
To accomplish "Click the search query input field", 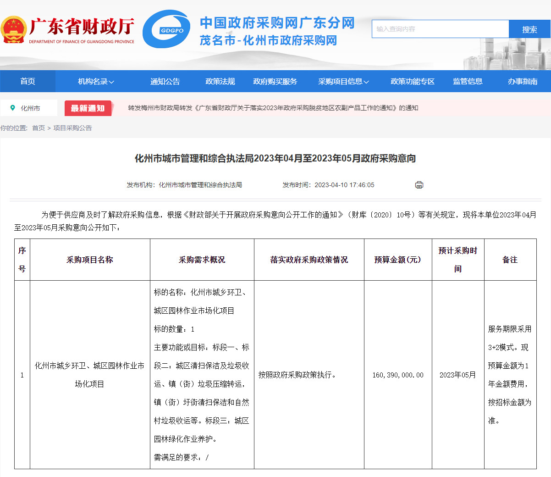I will tap(440, 29).
